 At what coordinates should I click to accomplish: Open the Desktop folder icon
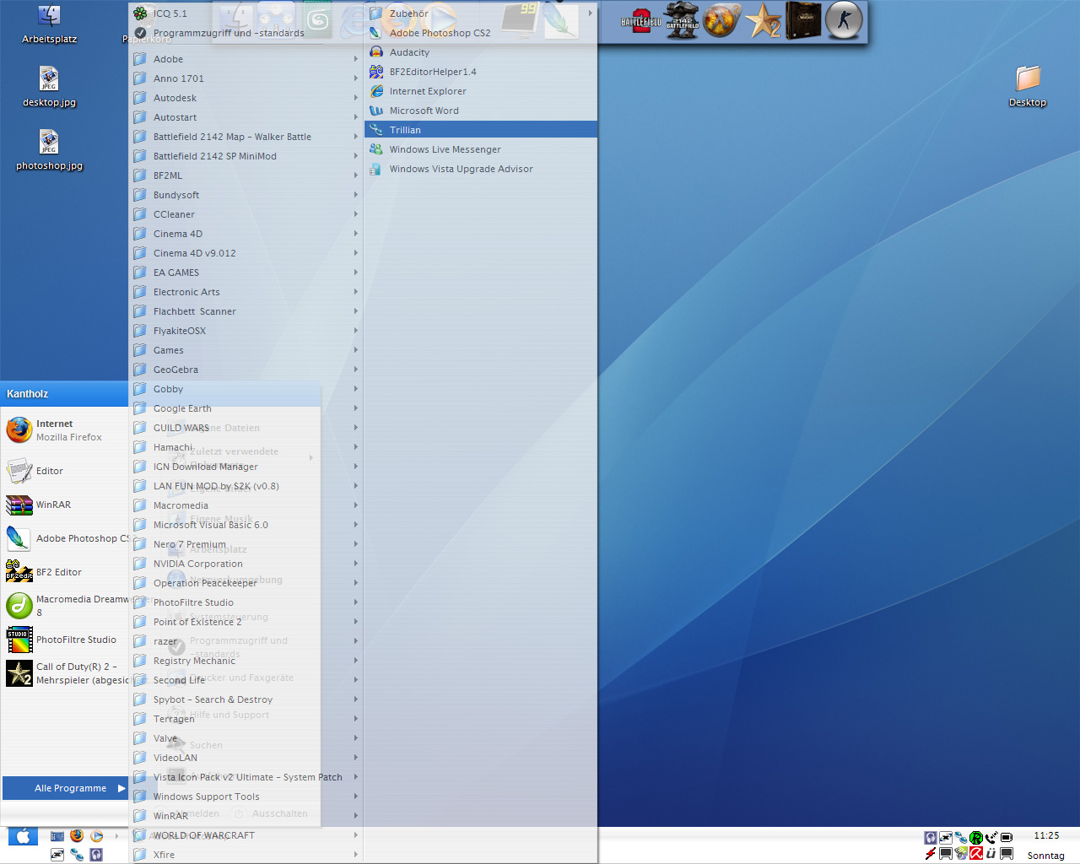point(1028,86)
